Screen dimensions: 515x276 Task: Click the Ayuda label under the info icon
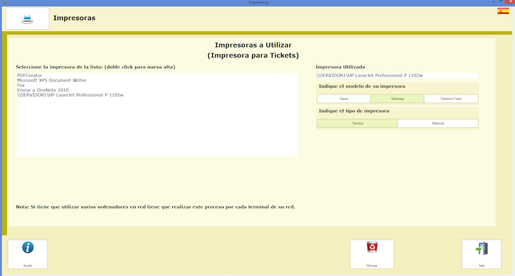pos(27,266)
